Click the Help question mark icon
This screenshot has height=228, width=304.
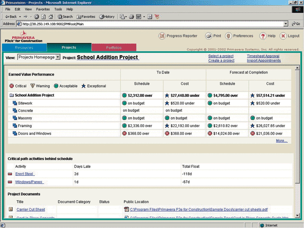(263, 36)
